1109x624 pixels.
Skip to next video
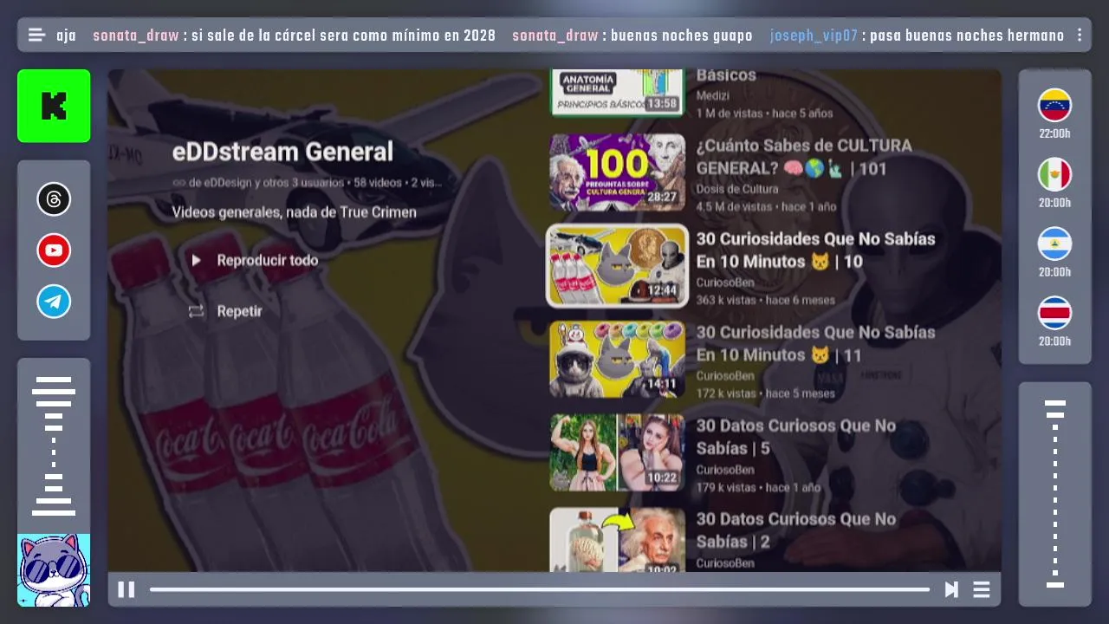[951, 589]
